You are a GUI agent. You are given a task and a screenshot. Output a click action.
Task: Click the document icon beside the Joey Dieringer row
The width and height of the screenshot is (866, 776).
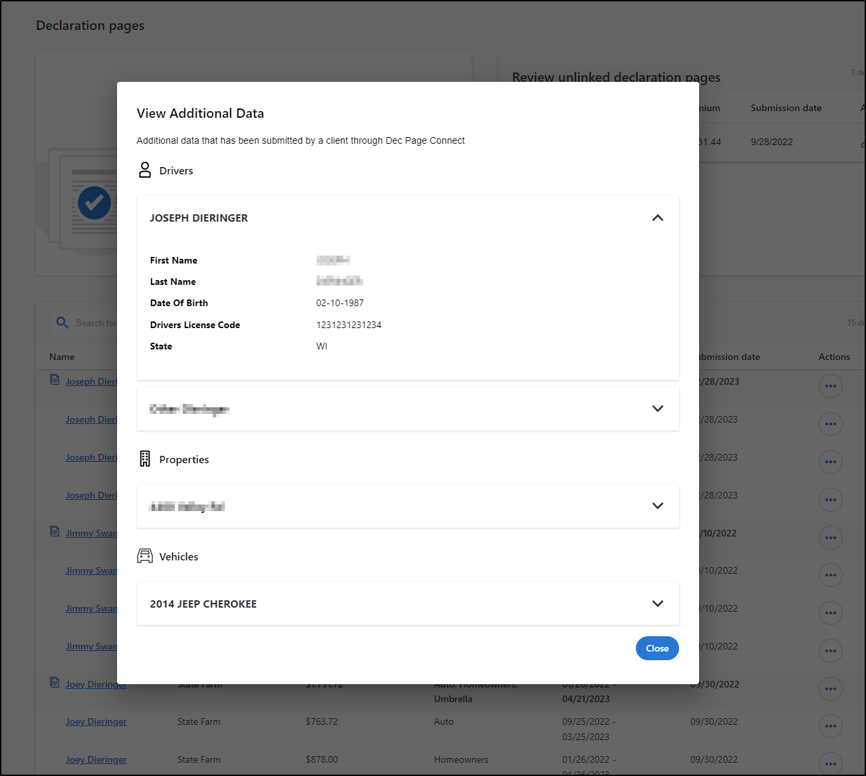pos(54,681)
